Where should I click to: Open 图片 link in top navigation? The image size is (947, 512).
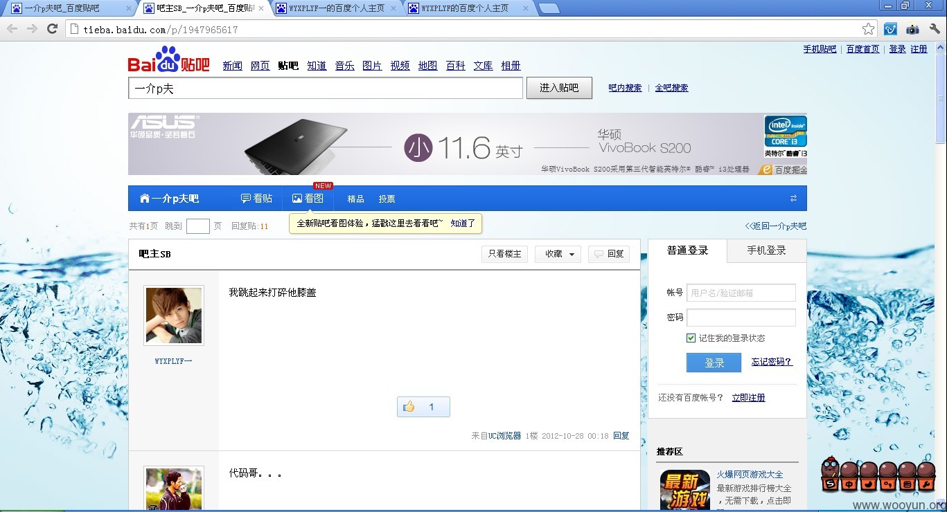(372, 66)
